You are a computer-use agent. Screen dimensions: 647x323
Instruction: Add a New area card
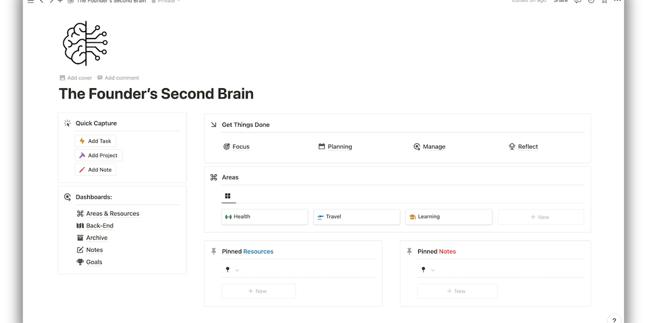541,217
